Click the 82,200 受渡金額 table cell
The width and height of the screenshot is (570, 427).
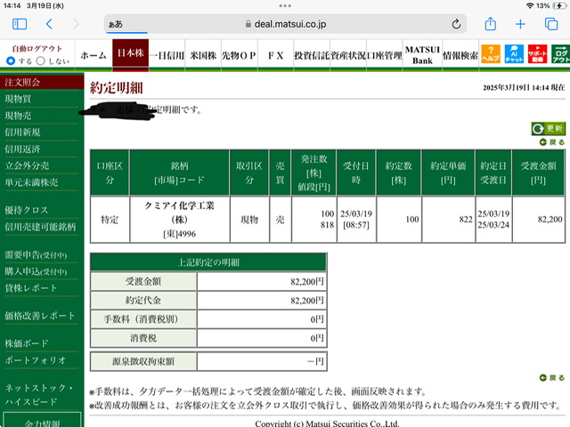pyautogui.click(x=538, y=220)
